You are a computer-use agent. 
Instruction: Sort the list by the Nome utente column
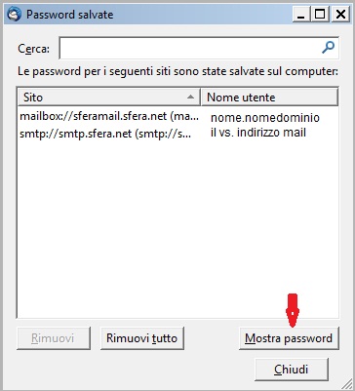(270, 98)
